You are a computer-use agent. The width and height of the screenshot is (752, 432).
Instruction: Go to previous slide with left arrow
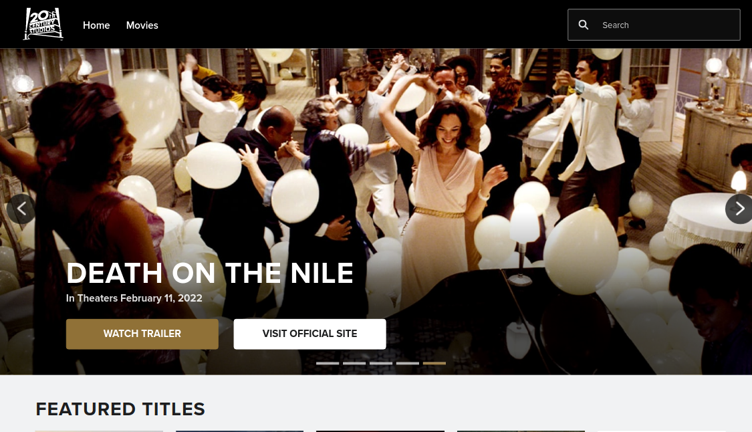click(x=21, y=209)
